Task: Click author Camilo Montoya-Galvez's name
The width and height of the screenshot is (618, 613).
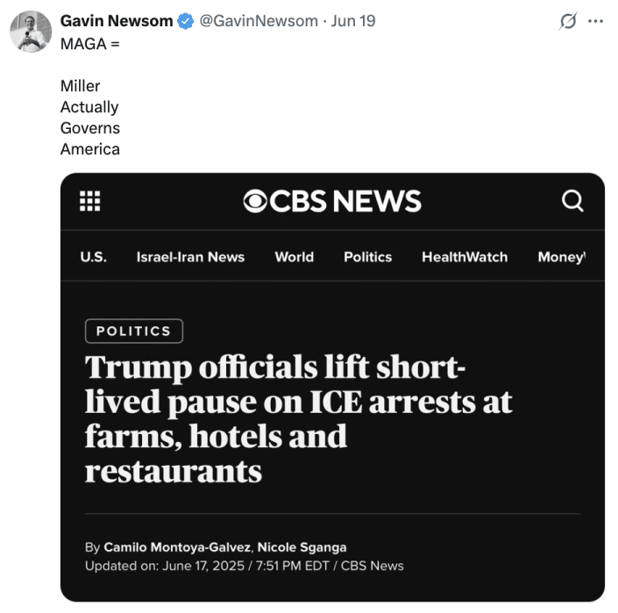Action: tap(178, 547)
